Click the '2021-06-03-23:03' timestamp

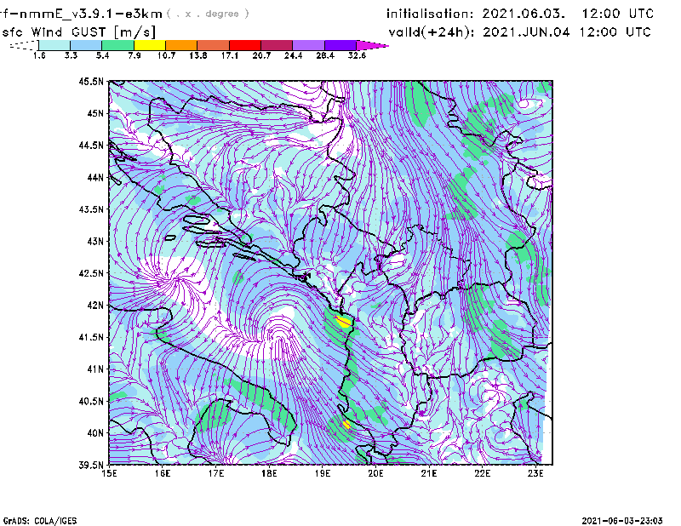point(622,521)
